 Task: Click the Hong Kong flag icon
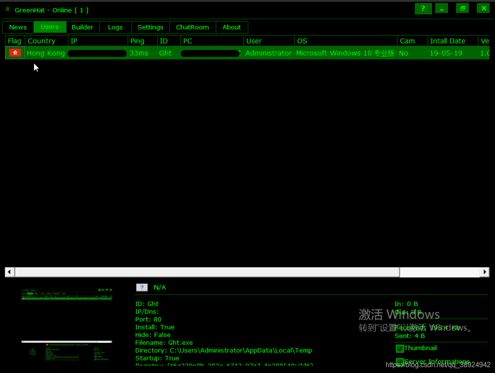15,53
